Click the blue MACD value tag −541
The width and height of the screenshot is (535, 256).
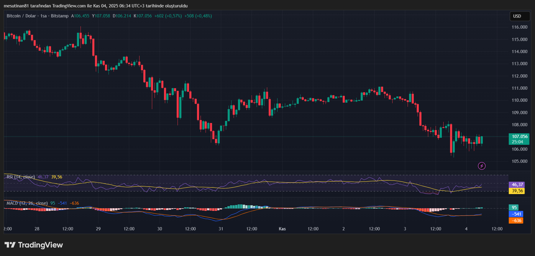pyautogui.click(x=516, y=214)
